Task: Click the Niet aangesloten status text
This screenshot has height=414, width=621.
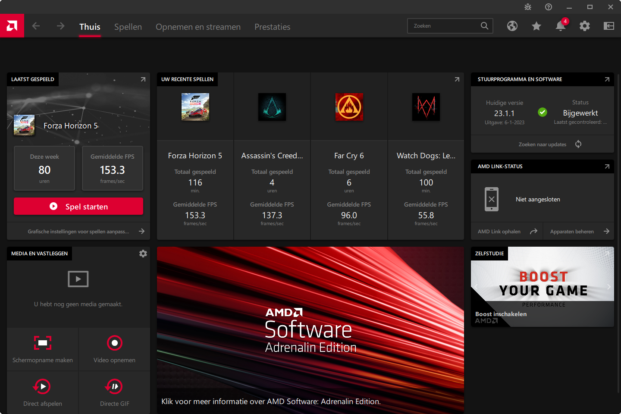Action: click(538, 199)
